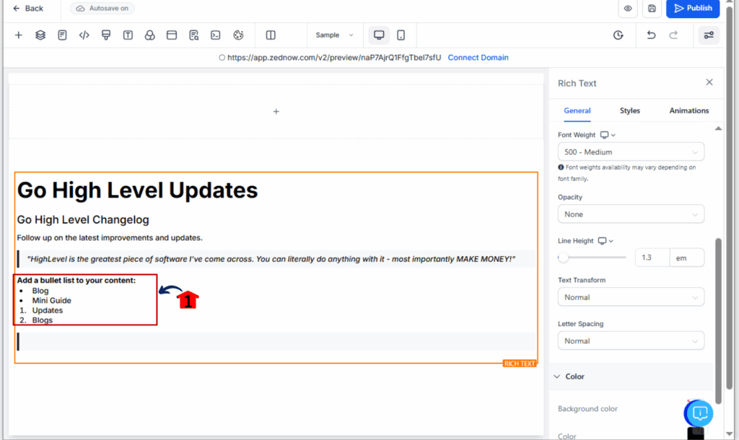739x440 pixels.
Task: Click the save disk icon
Action: coord(652,9)
